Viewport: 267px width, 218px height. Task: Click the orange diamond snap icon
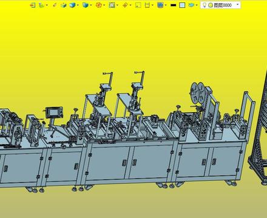(x=125, y=5)
